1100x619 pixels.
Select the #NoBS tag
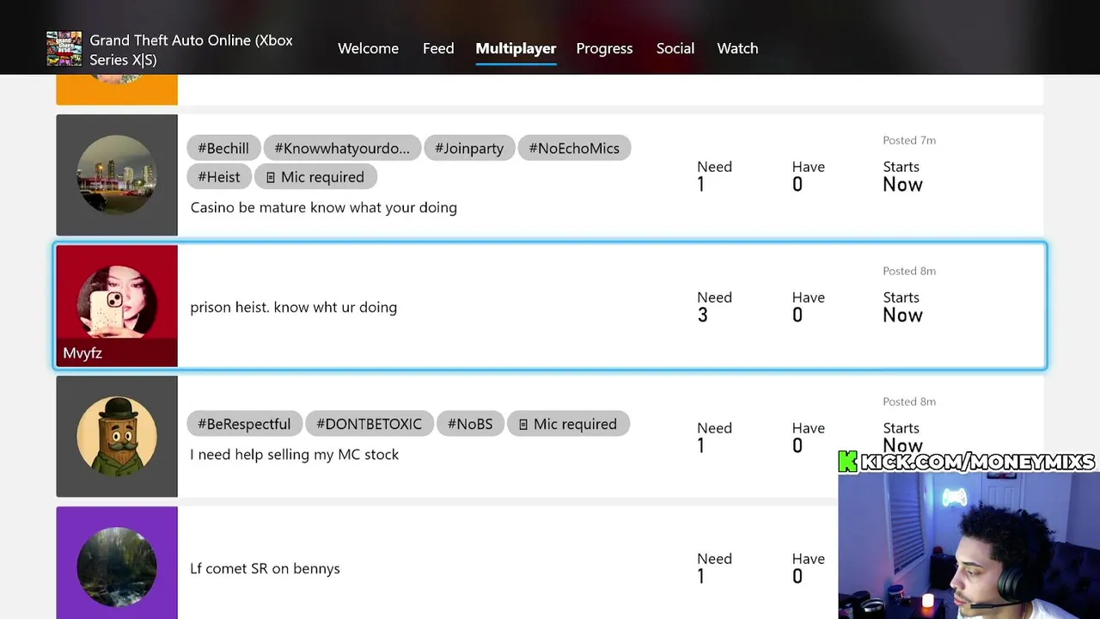[470, 424]
